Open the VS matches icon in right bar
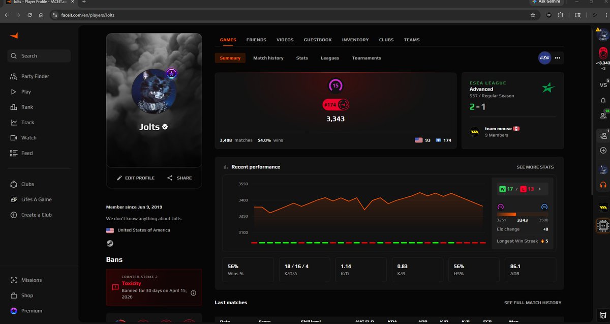Image resolution: width=610 pixels, height=324 pixels. coord(603,84)
